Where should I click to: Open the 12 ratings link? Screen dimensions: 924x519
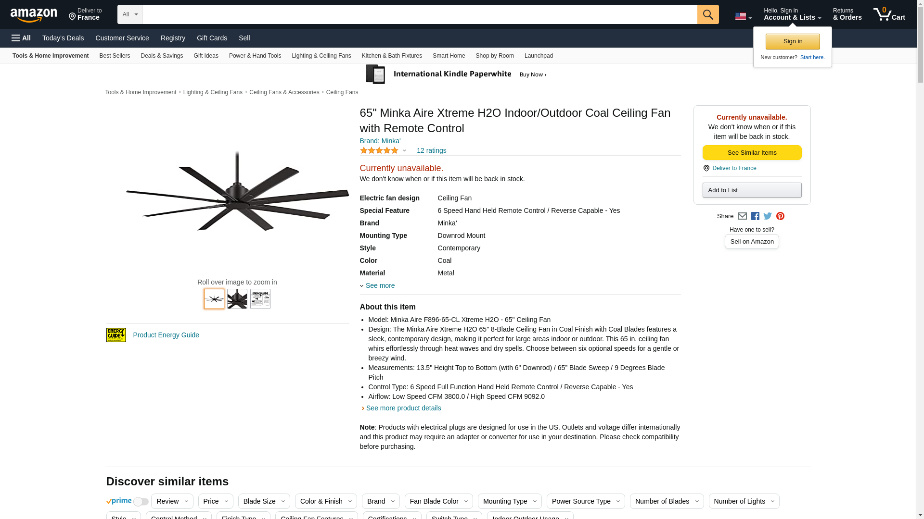pos(431,150)
